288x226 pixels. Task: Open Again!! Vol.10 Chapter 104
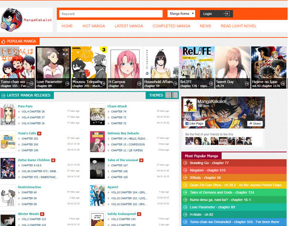pyautogui.click(x=129, y=192)
